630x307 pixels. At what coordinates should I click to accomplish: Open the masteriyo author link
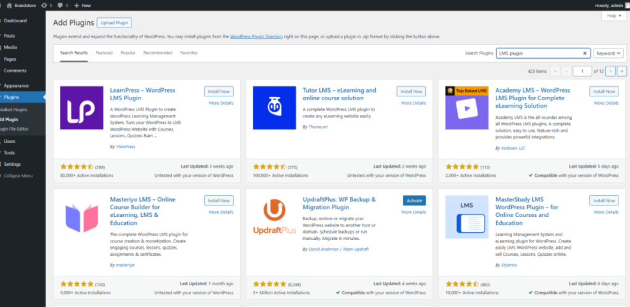(124, 266)
